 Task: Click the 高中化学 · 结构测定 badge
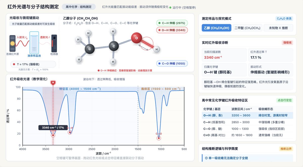[79, 7]
